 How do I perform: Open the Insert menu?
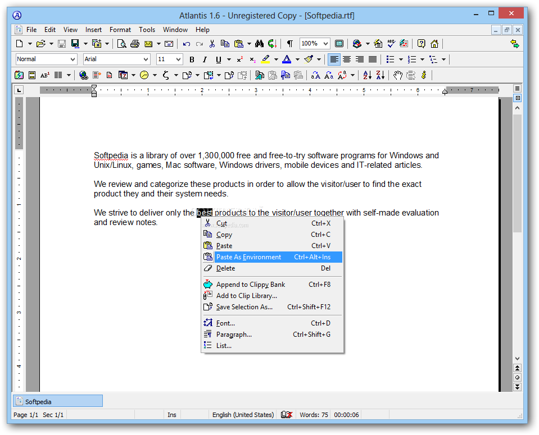tap(93, 30)
